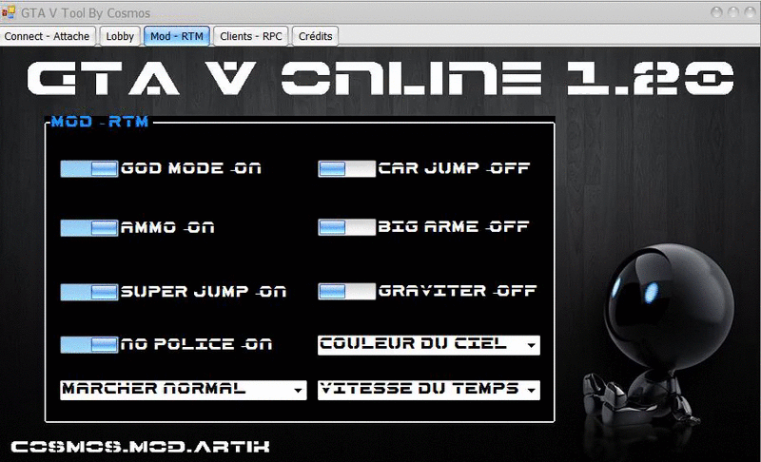
Task: Click the GRAVITER -OFF label
Action: [458, 290]
